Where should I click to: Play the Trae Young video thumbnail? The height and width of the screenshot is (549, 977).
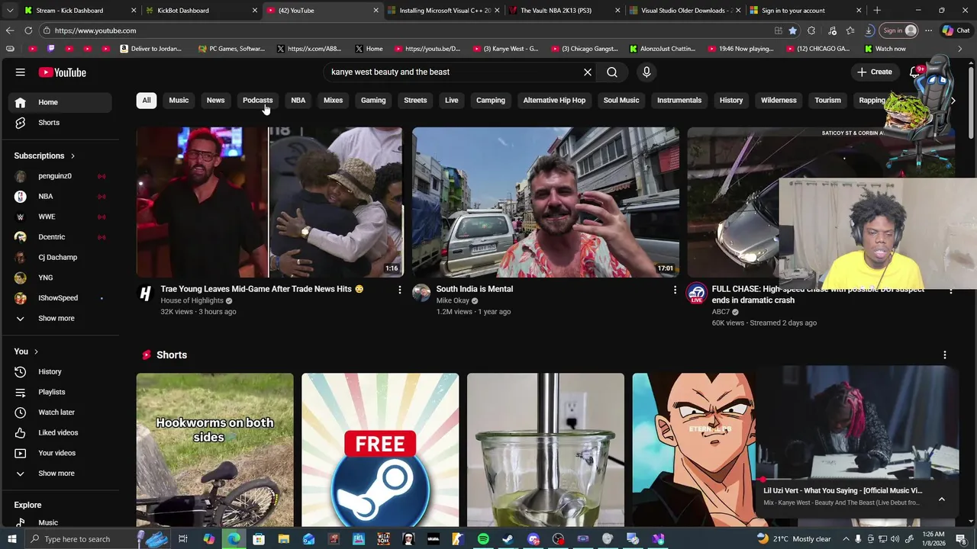pos(269,202)
